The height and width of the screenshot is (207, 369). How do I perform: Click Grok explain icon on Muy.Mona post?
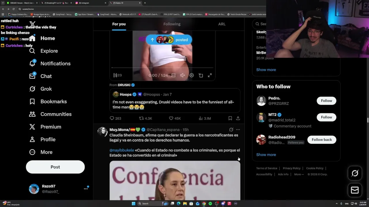231,130
